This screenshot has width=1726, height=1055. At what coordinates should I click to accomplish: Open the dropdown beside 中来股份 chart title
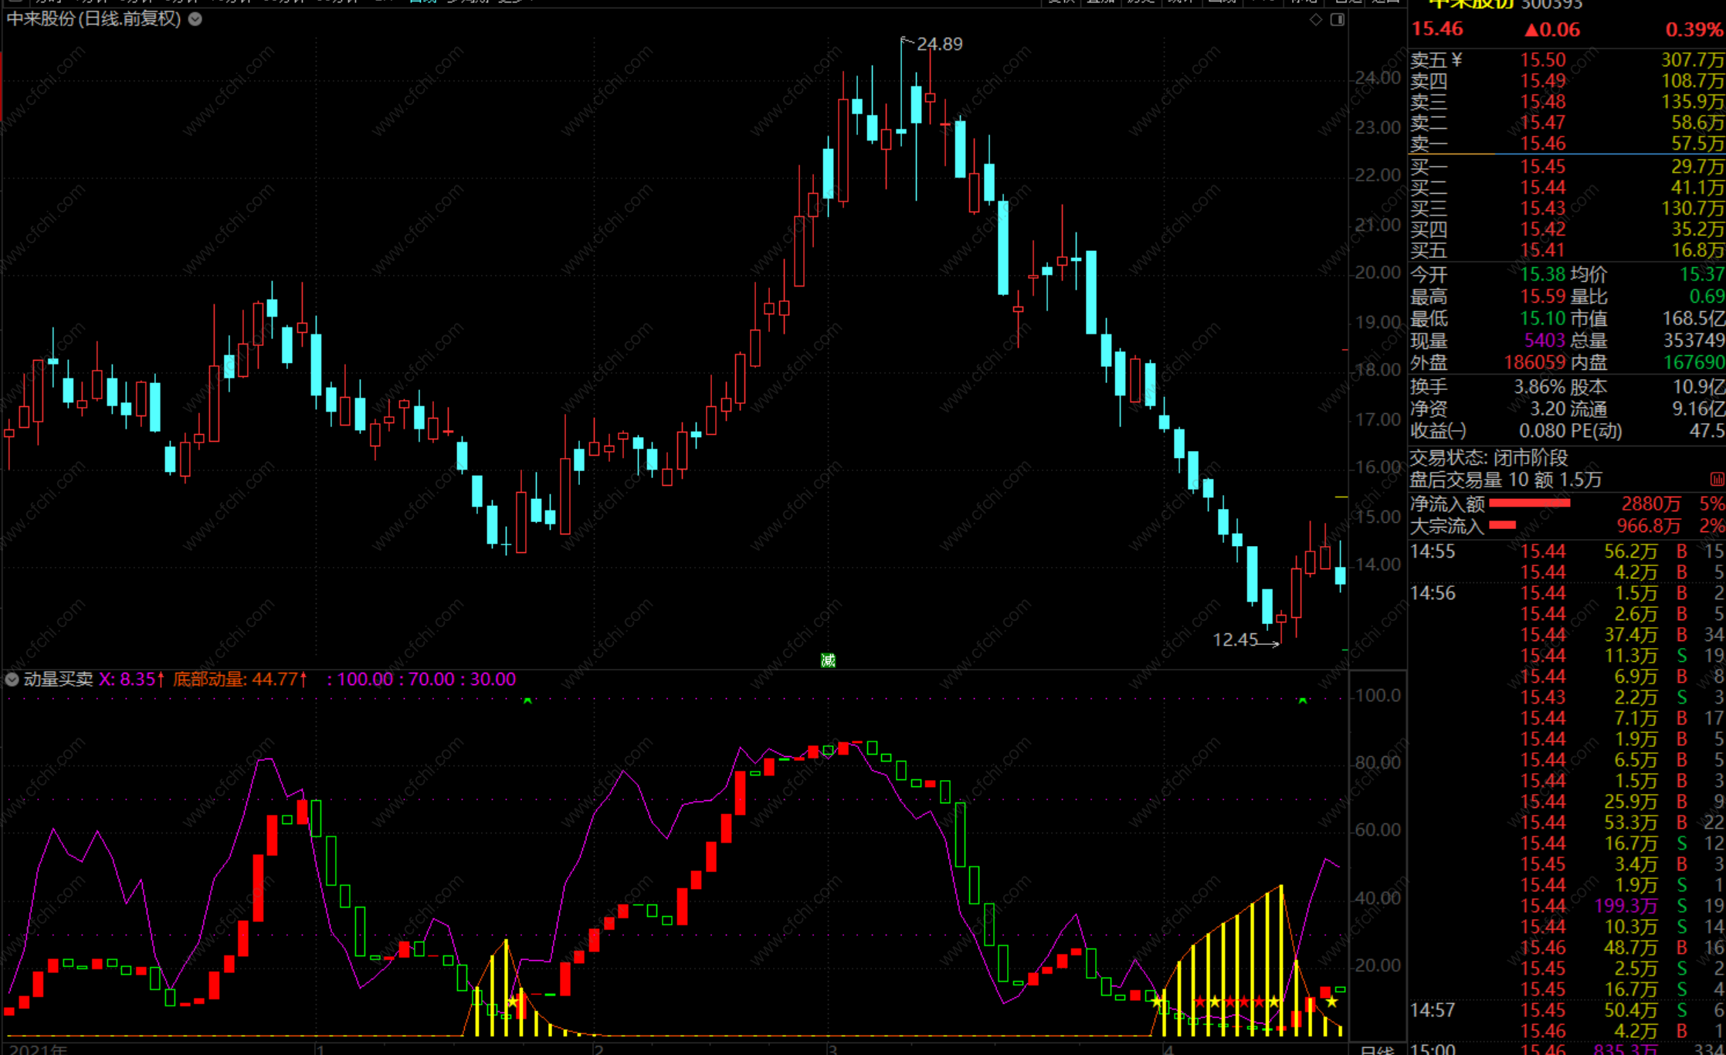point(195,19)
